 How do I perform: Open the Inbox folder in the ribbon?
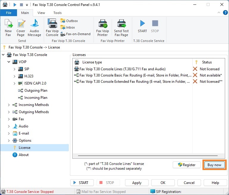(68, 27)
